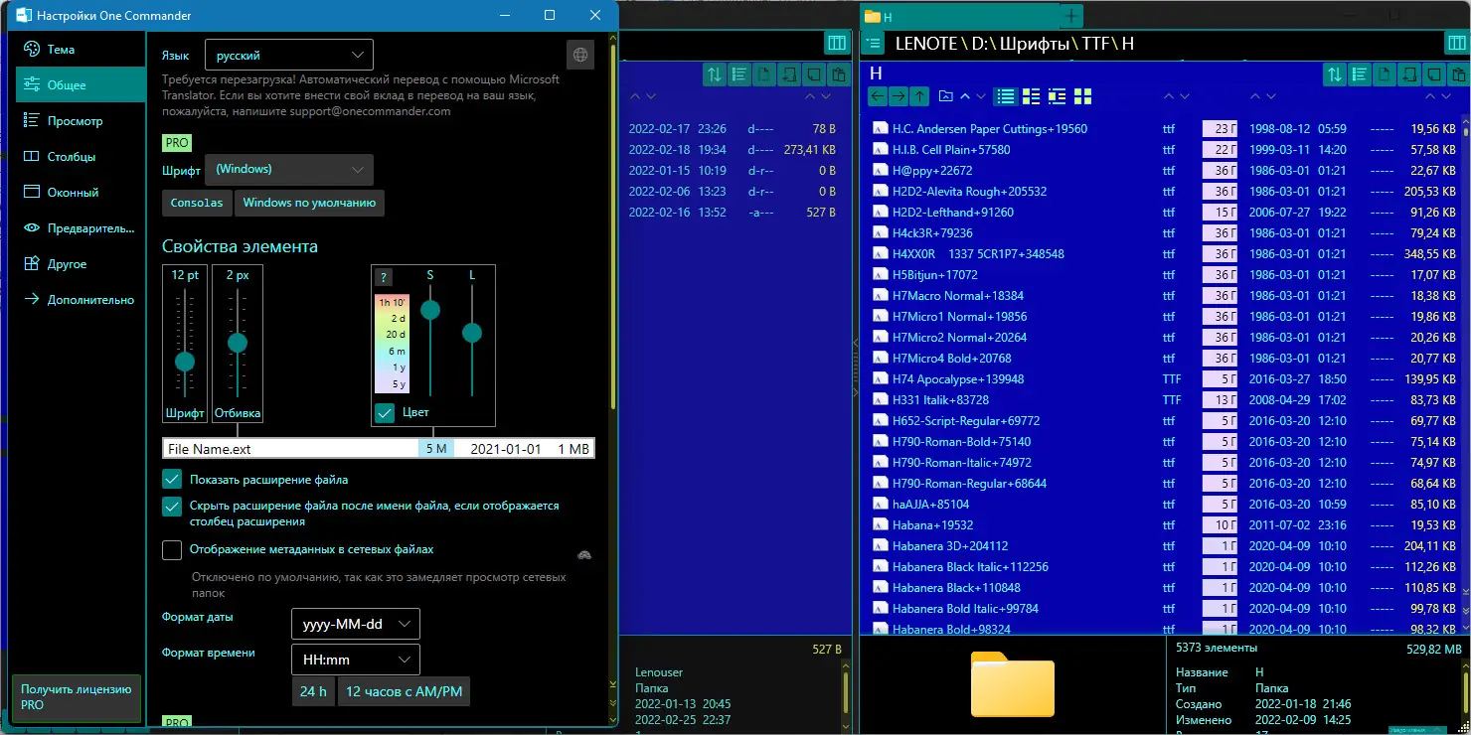Click sort order icon in right pane
Screen dimensions: 1471x735
tap(1334, 74)
